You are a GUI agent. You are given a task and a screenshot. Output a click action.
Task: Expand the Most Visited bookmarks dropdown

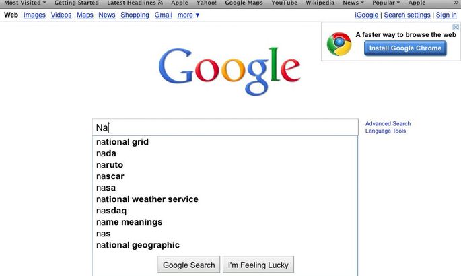click(25, 3)
